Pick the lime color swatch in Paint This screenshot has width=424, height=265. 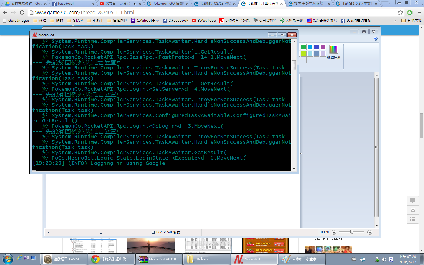pyautogui.click(x=304, y=54)
